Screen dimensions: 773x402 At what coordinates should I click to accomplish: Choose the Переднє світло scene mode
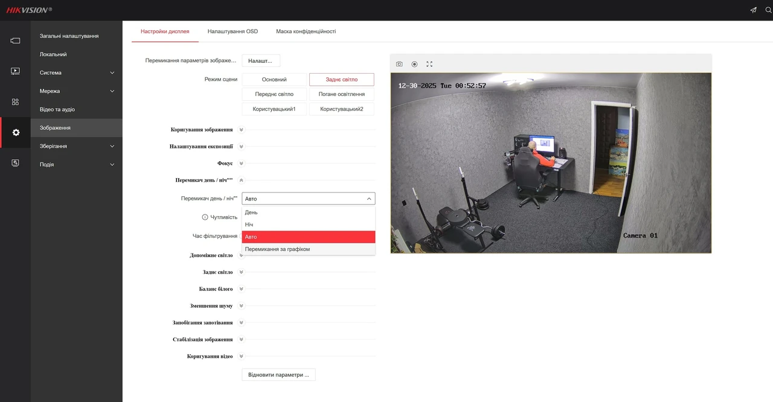[274, 94]
